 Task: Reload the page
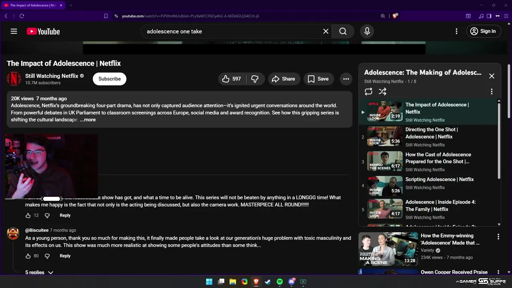tap(22, 16)
